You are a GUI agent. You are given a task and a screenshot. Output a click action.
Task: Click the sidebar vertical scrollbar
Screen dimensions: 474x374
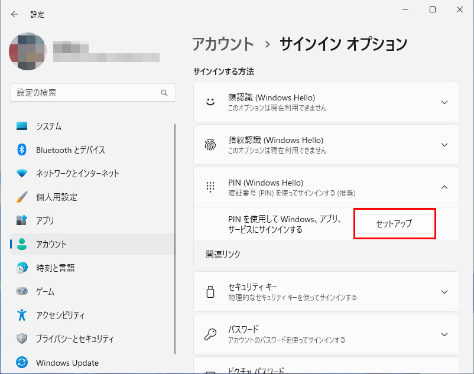(175, 239)
